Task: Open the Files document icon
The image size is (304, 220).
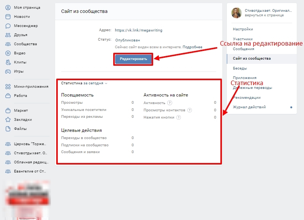Action: [x=8, y=129]
